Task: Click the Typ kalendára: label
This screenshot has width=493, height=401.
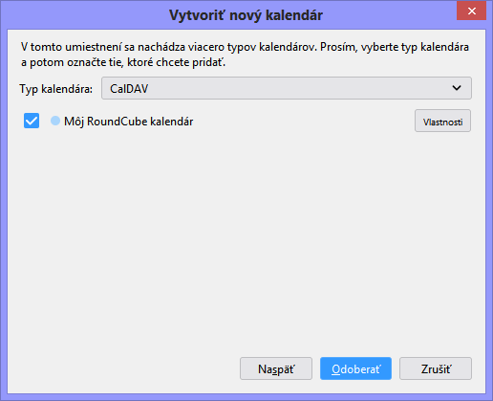Action: pyautogui.click(x=56, y=89)
